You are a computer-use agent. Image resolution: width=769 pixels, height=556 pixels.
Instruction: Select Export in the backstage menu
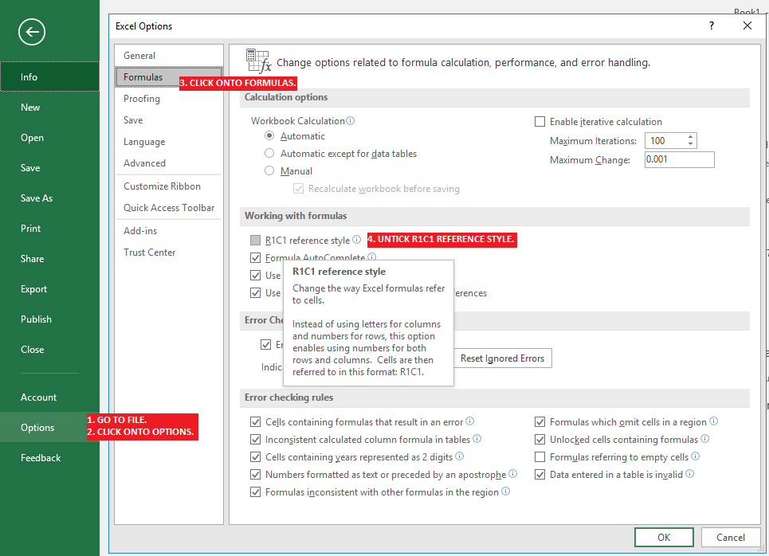[49, 289]
